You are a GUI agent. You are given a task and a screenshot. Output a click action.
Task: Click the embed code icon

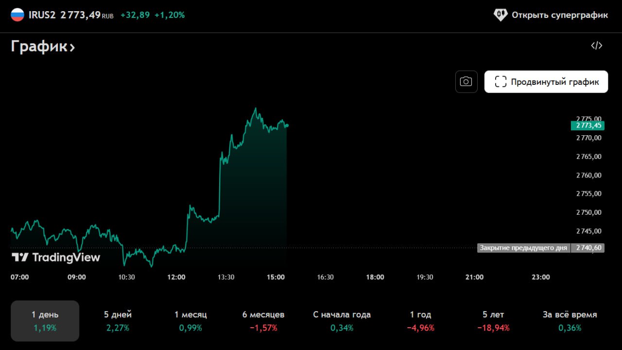pyautogui.click(x=596, y=46)
